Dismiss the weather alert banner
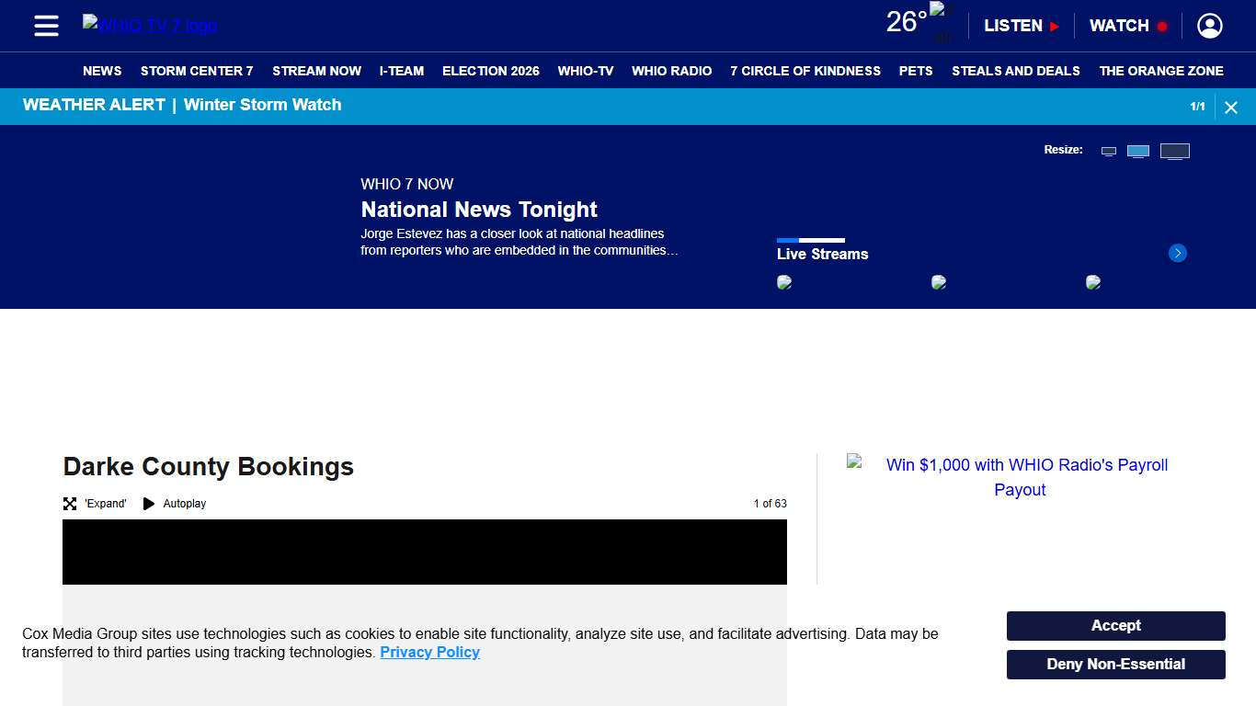This screenshot has height=706, width=1256. point(1231,108)
